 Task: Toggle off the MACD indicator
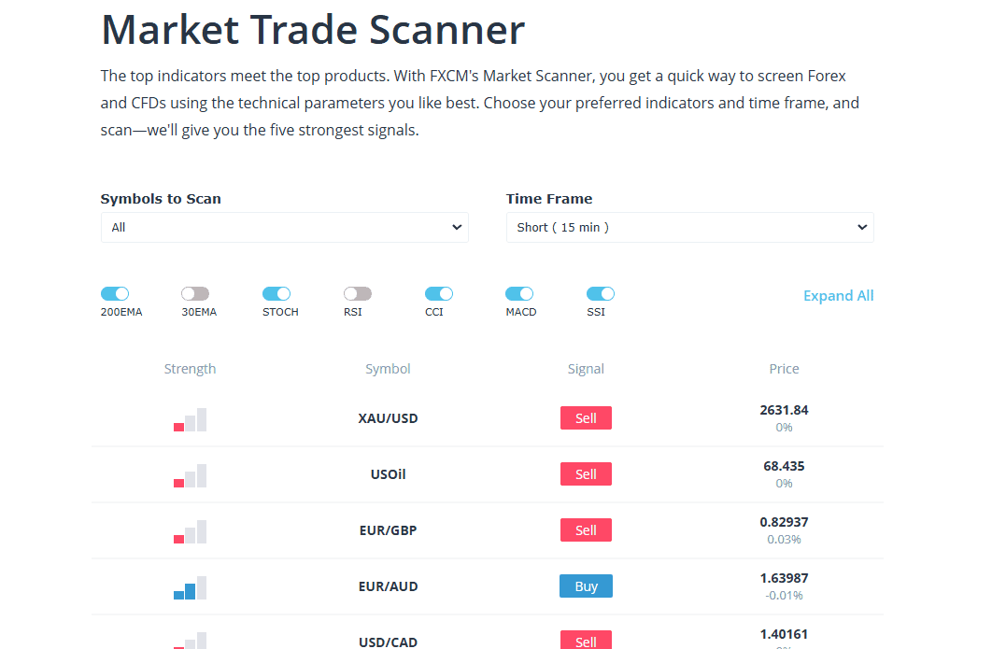[520, 293]
